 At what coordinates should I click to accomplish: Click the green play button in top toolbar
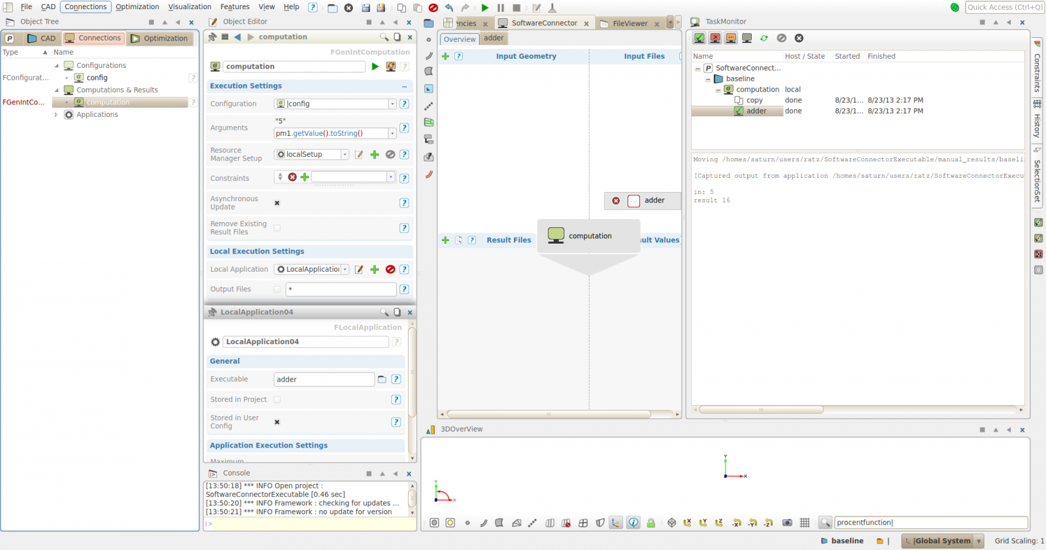(485, 8)
